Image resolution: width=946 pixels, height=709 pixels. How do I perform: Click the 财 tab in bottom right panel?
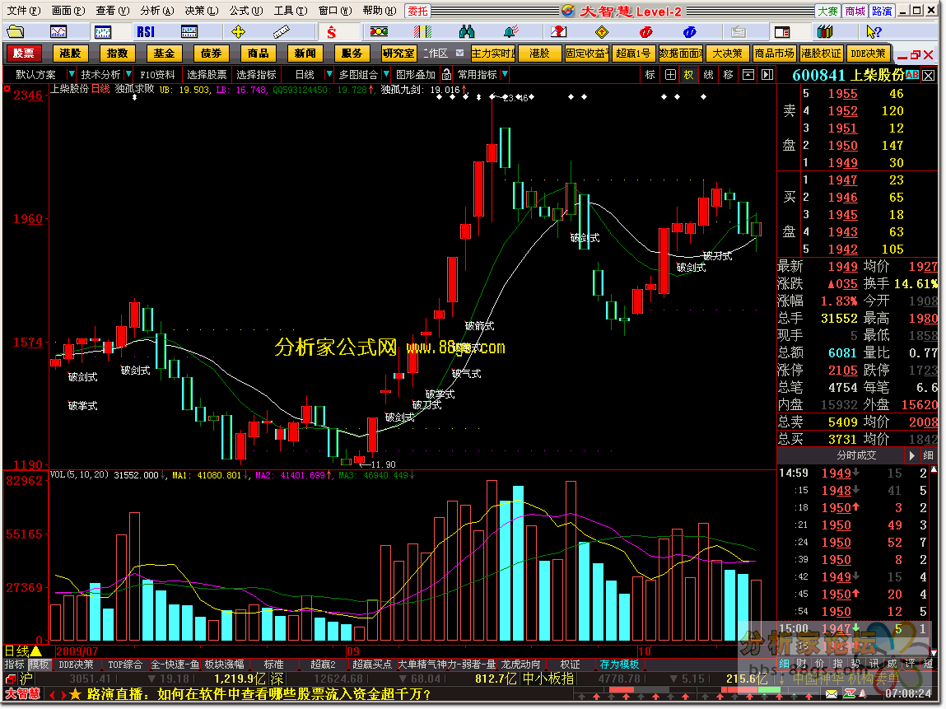coord(801,664)
